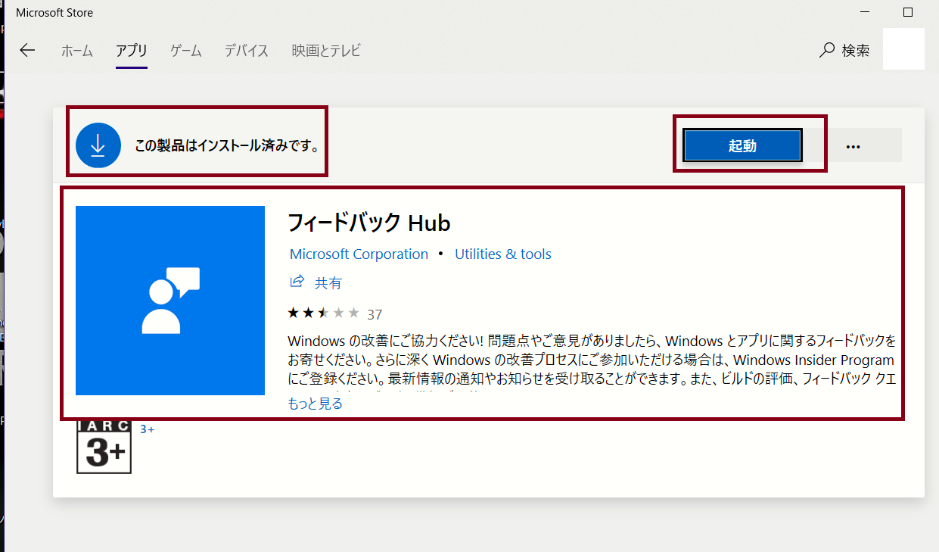Maximize the Microsoft Store window
The image size is (939, 552).
coord(908,12)
